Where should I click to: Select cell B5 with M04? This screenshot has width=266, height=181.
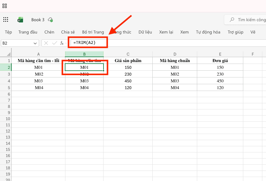[x=84, y=88]
